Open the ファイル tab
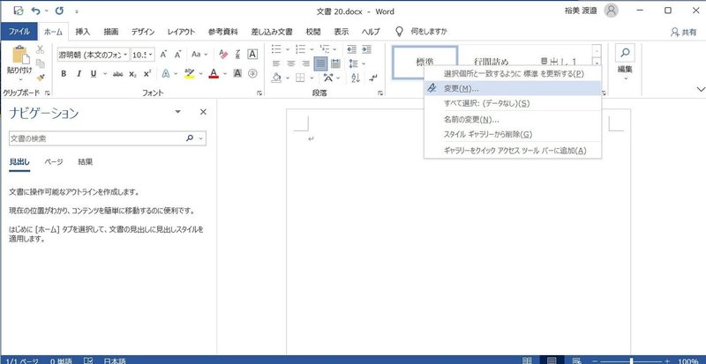Screen dimensions: 706x364 19,32
